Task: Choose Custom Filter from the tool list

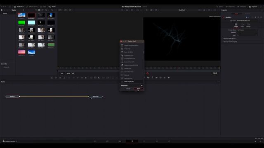Action: coord(132,58)
